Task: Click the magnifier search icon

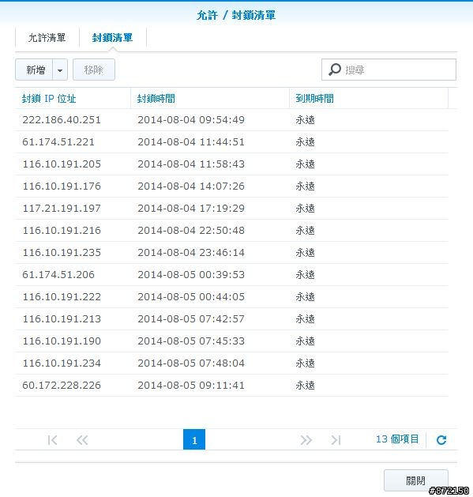Action: [x=335, y=70]
